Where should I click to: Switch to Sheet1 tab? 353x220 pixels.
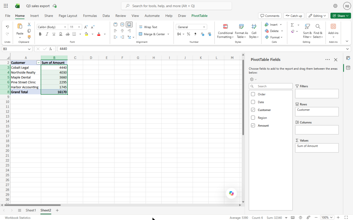pyautogui.click(x=31, y=210)
